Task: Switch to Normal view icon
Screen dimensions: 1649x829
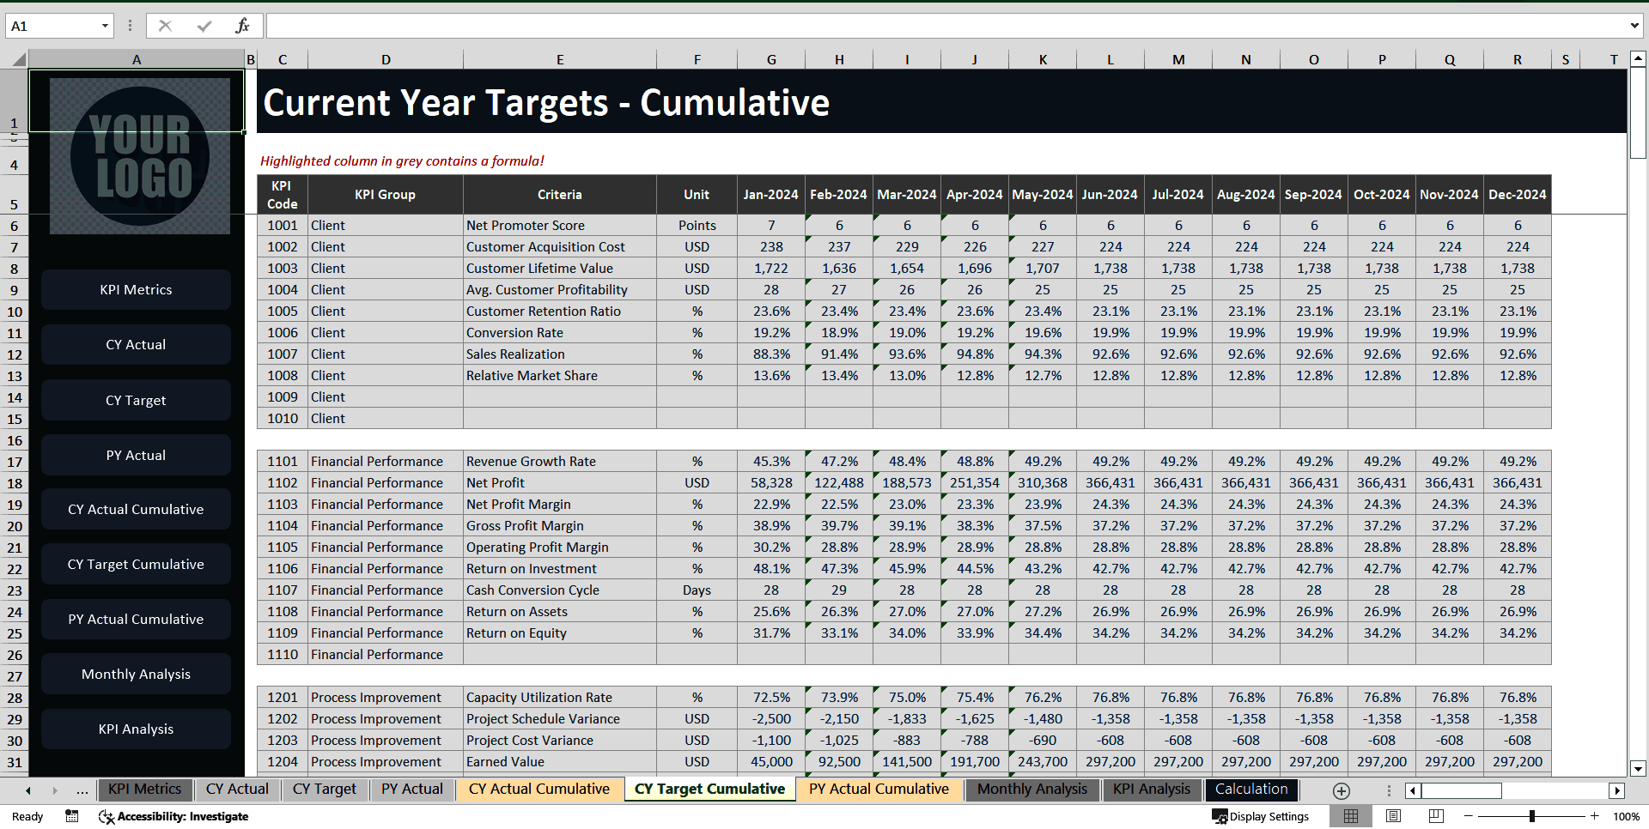Action: (1351, 816)
